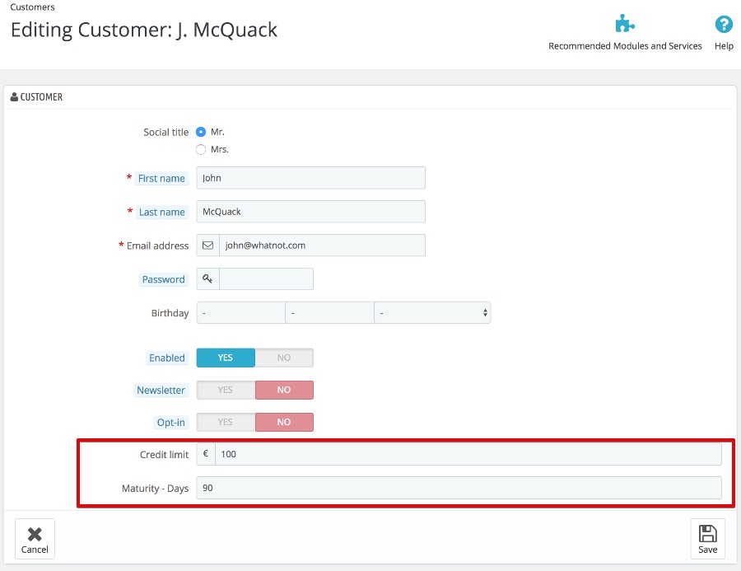Viewport: 741px width, 571px height.
Task: Click the Cancel X icon
Action: coord(35,534)
